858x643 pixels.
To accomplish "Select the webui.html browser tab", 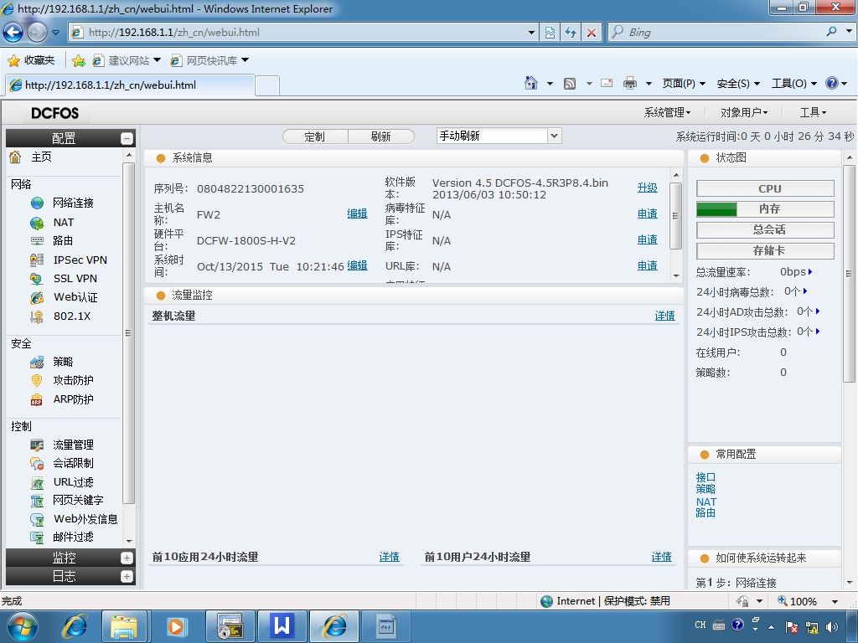I will (129, 85).
